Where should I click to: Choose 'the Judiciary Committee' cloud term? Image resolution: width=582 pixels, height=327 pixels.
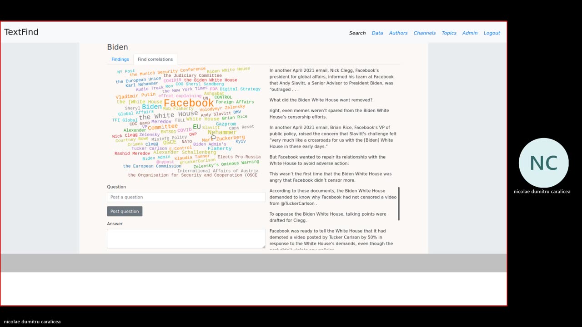click(x=192, y=76)
